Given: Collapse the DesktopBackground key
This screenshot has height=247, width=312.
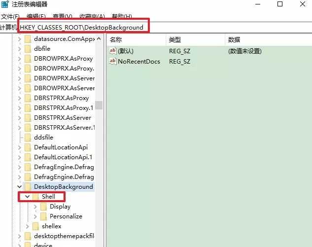Looking at the screenshot, I should tap(19, 187).
